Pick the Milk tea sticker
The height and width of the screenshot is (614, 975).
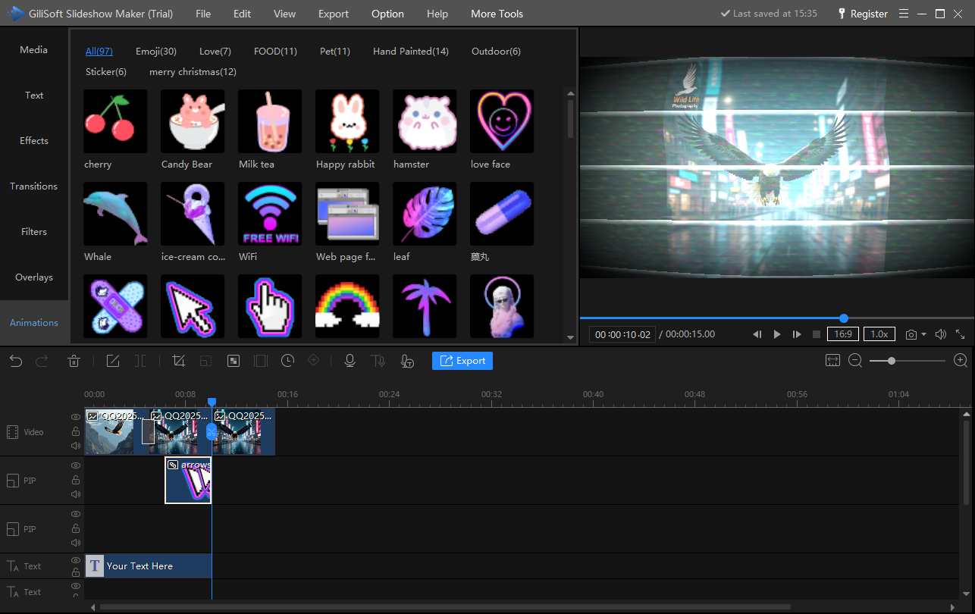[270, 121]
